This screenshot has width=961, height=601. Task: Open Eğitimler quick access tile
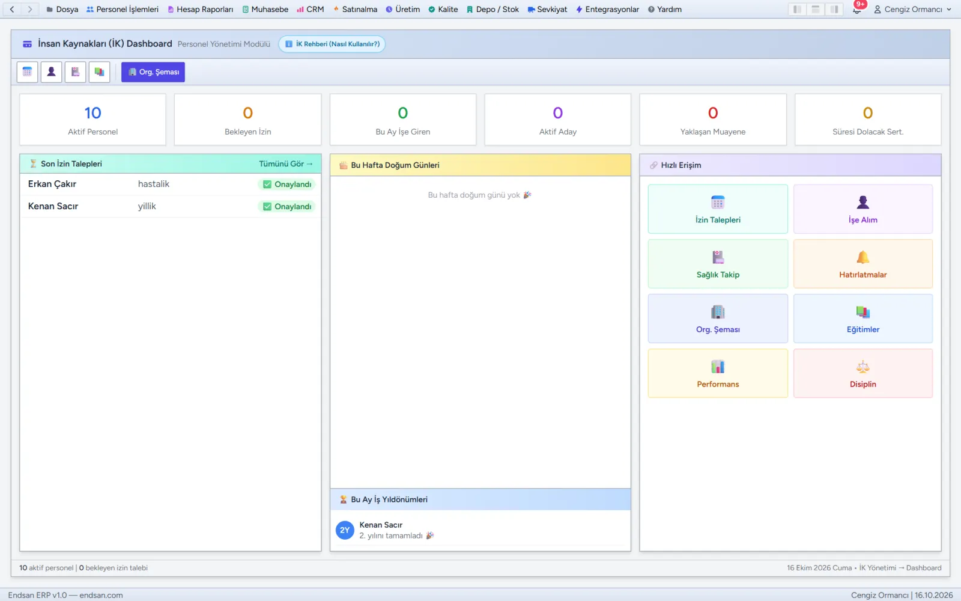[x=863, y=319]
